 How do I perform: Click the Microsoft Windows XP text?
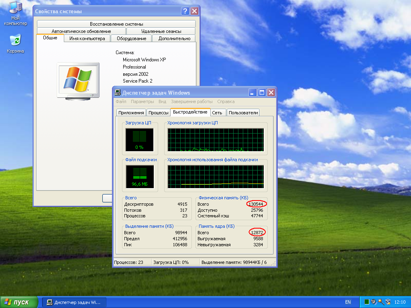coord(144,60)
